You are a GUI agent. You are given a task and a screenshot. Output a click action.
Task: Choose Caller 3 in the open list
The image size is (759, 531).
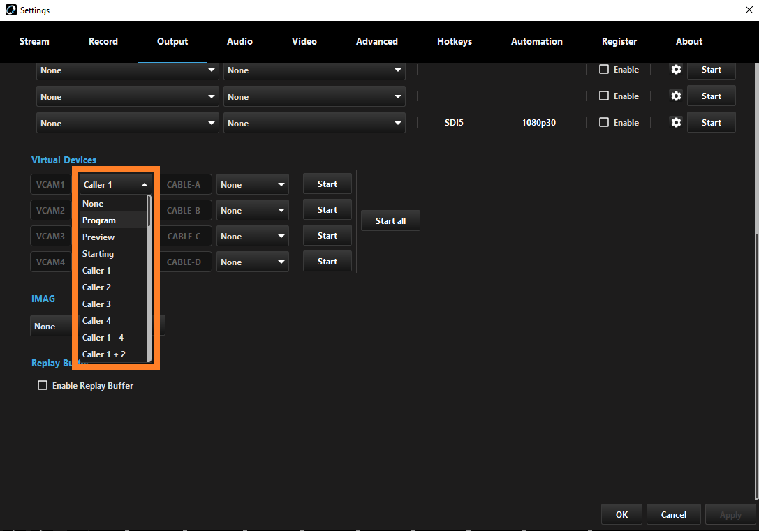pos(113,304)
